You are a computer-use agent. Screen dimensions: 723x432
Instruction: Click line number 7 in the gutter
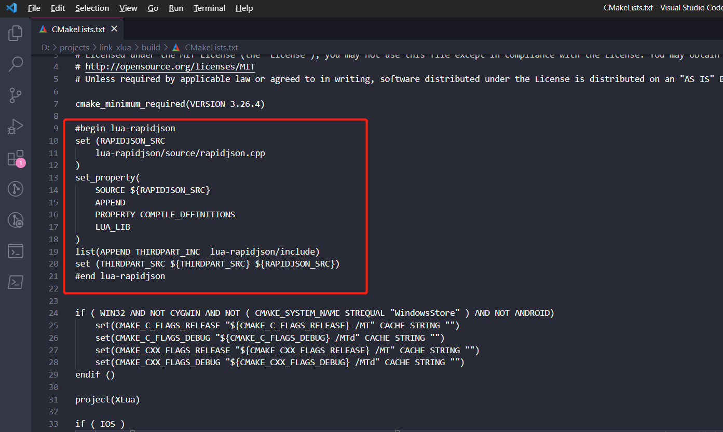click(x=56, y=104)
